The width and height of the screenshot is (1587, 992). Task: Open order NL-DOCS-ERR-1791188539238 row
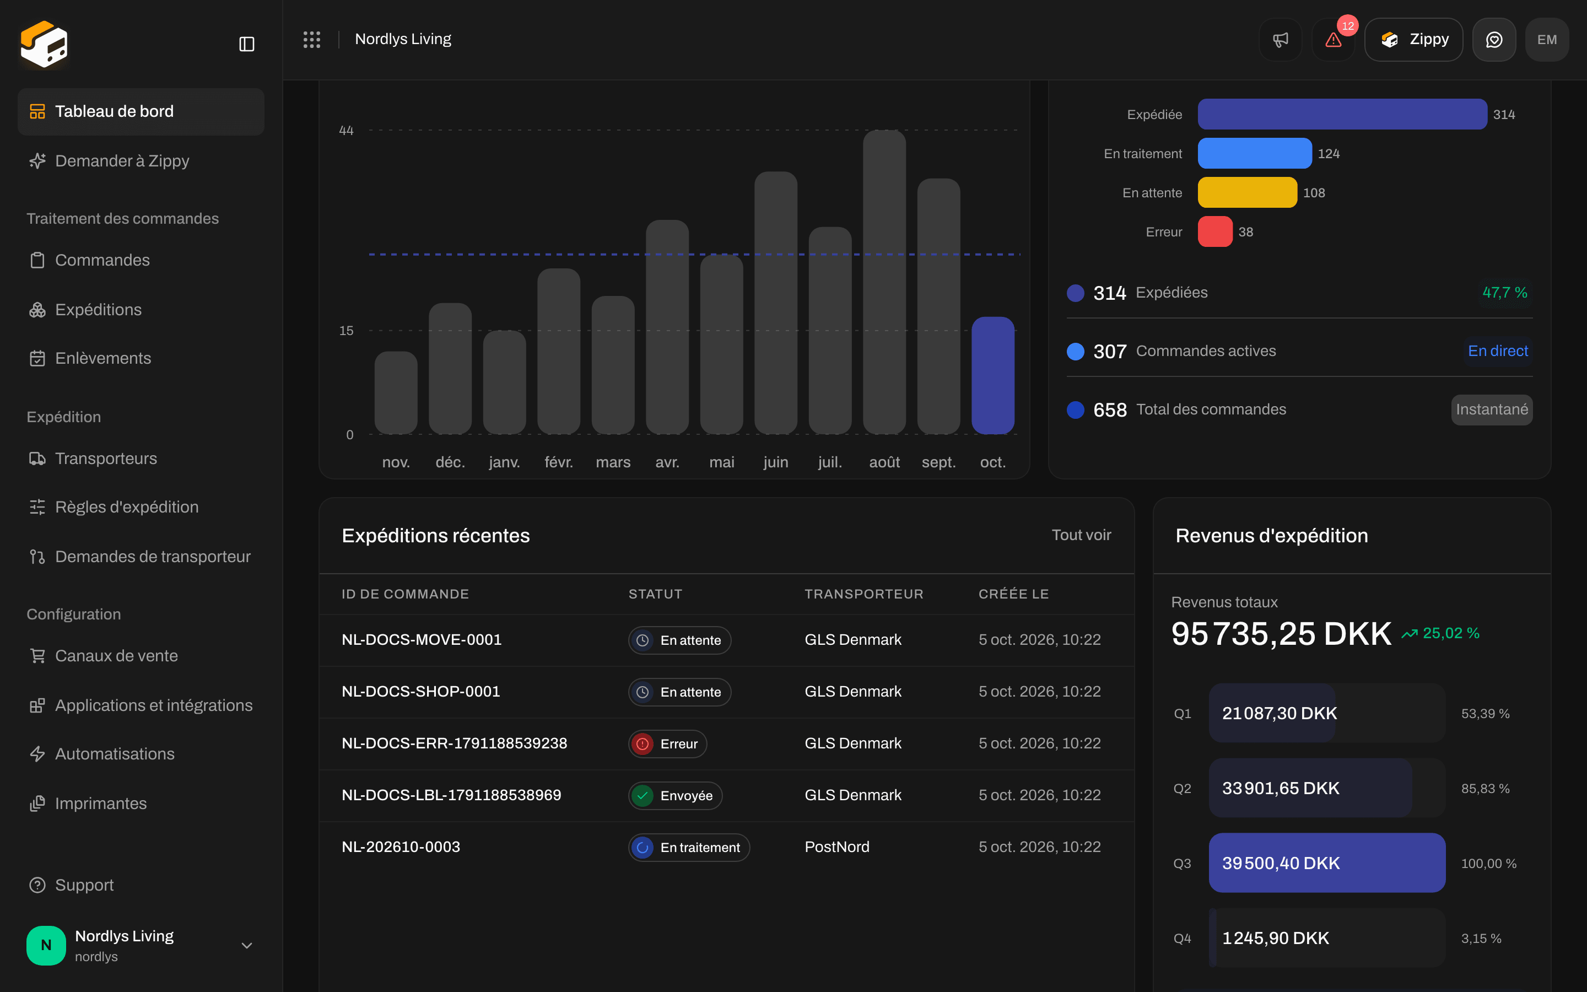(x=727, y=743)
